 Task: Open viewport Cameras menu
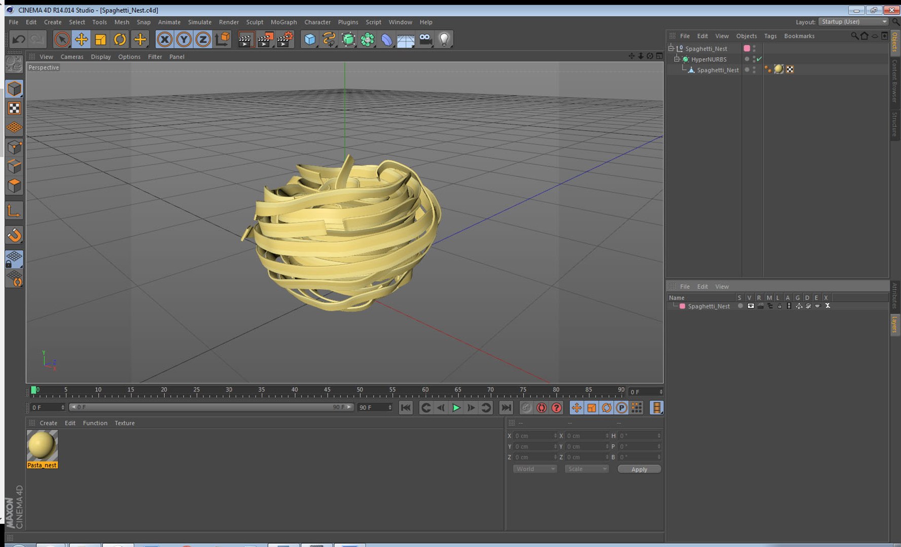[72, 57]
